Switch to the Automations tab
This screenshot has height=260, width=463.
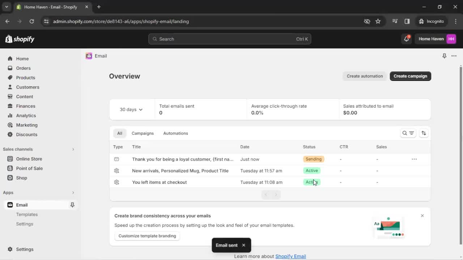point(175,133)
